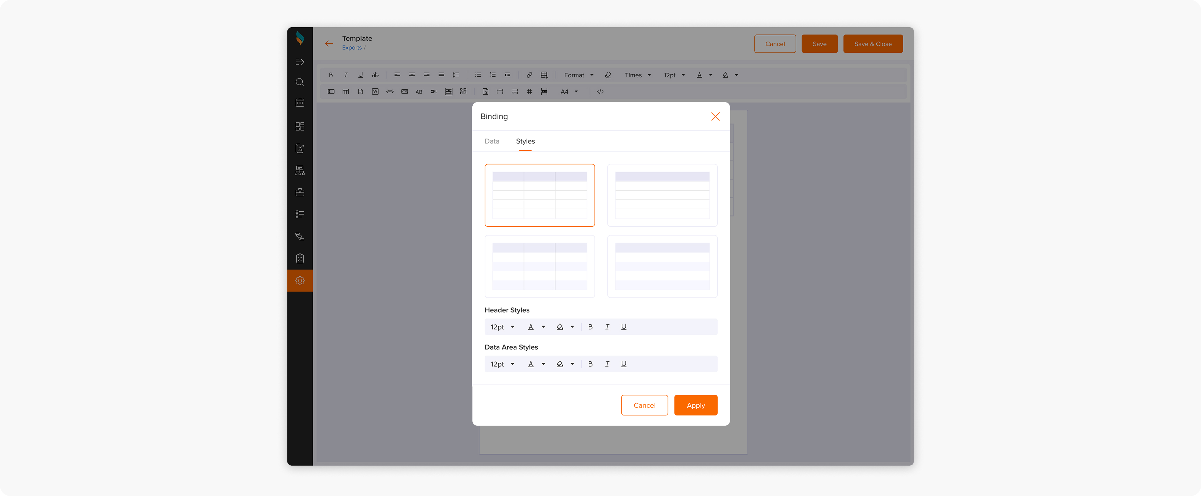Viewport: 1201px width, 496px height.
Task: Open Data Area Styles text color dropdown arrow
Action: (x=543, y=364)
